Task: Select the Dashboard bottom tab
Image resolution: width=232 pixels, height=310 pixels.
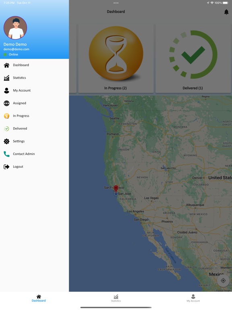Action: tap(39, 298)
